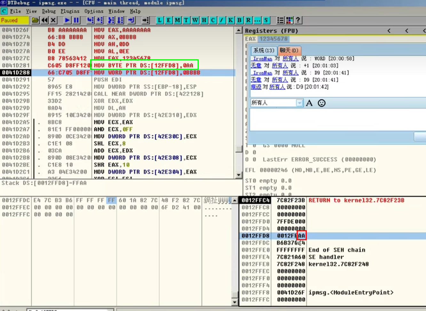Open Log window with L button
The height and width of the screenshot is (311, 426).
coord(160,20)
